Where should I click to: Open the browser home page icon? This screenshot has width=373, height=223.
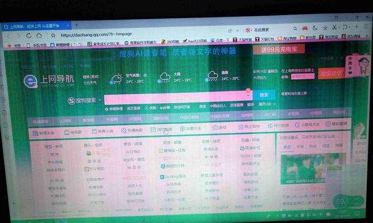39,36
